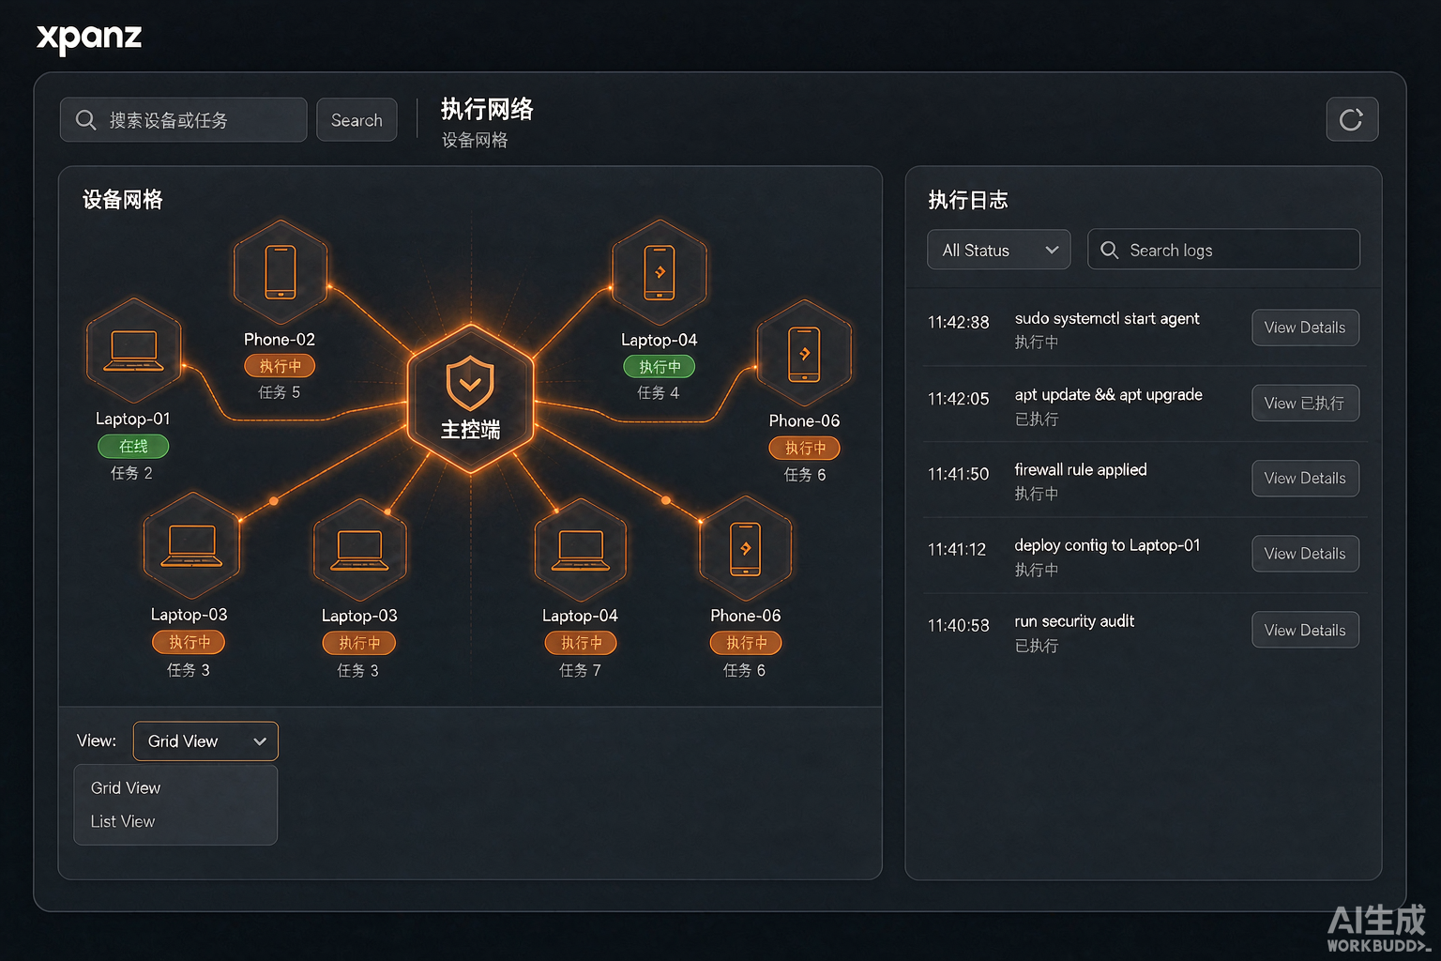Click the xpanz logo
Image resolution: width=1441 pixels, height=961 pixels.
(89, 38)
